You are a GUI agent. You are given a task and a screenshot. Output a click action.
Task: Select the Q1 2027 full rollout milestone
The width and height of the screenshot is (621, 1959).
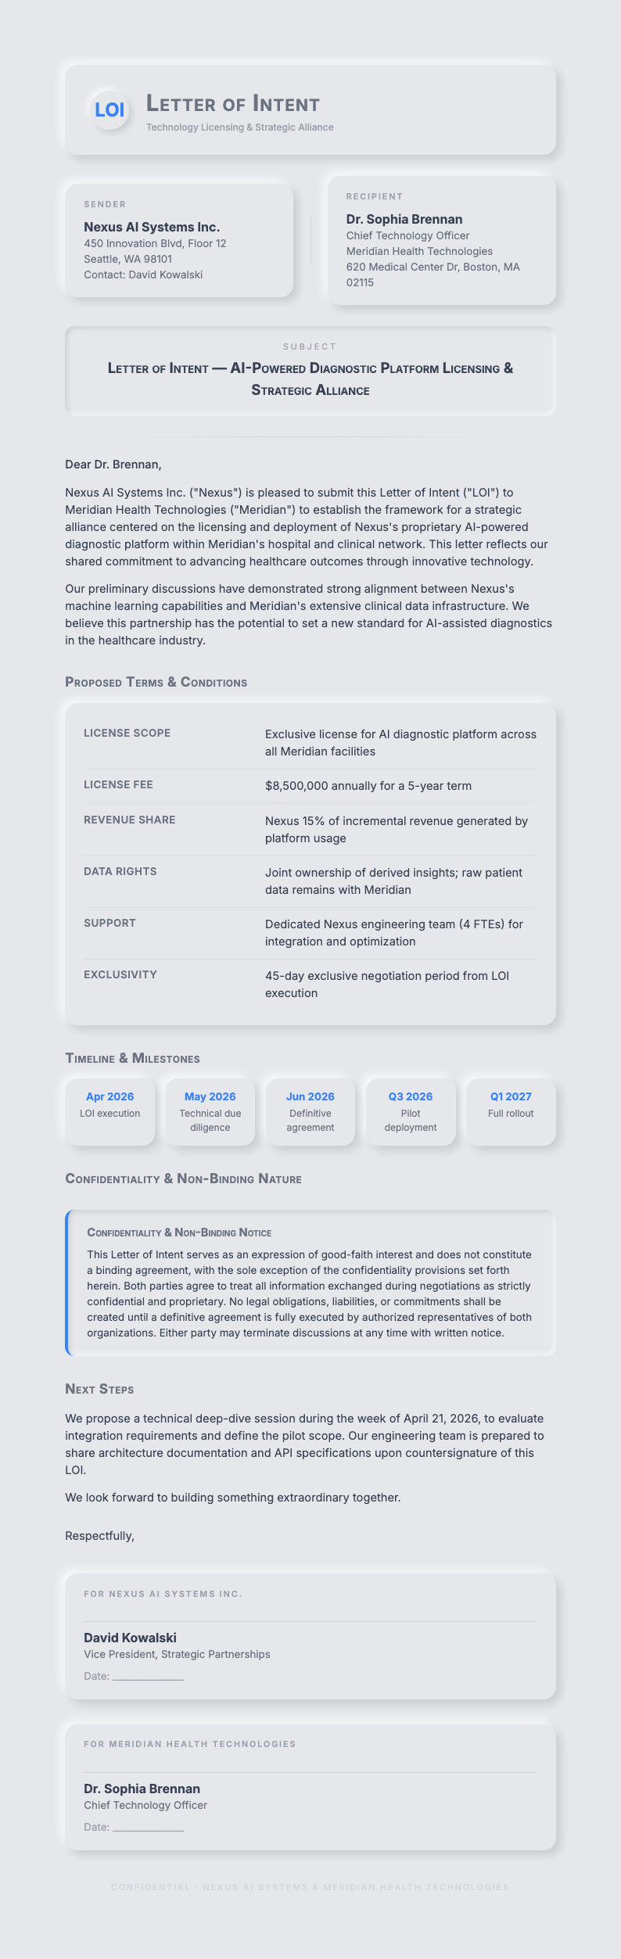[511, 1105]
